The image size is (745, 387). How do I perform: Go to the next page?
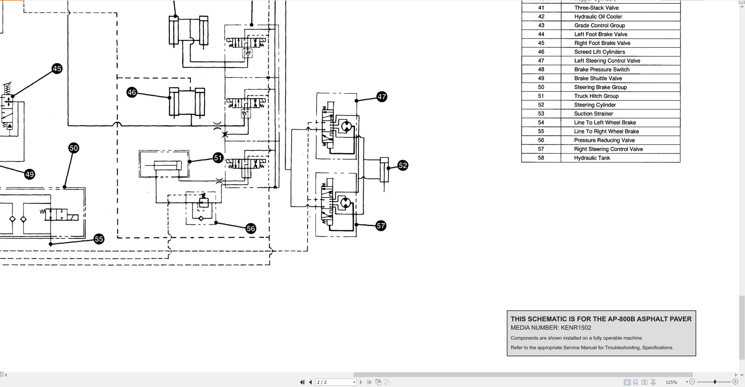361,382
